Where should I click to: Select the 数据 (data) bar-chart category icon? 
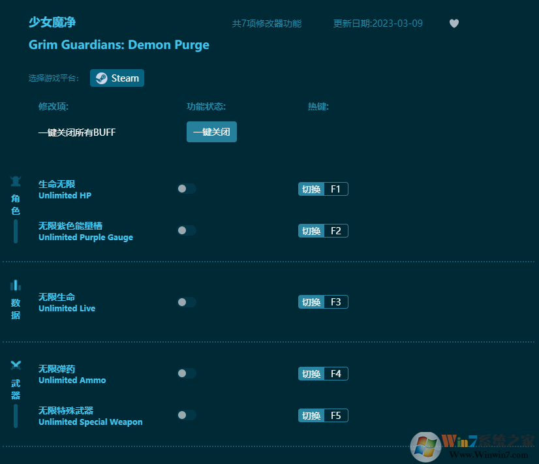15,285
